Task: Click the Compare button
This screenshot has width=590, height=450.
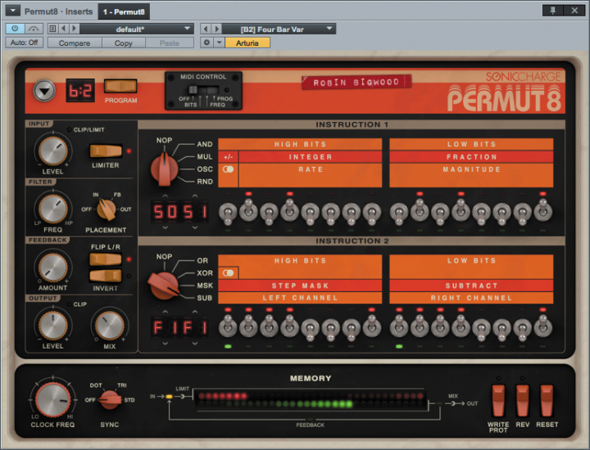Action: pyautogui.click(x=75, y=43)
